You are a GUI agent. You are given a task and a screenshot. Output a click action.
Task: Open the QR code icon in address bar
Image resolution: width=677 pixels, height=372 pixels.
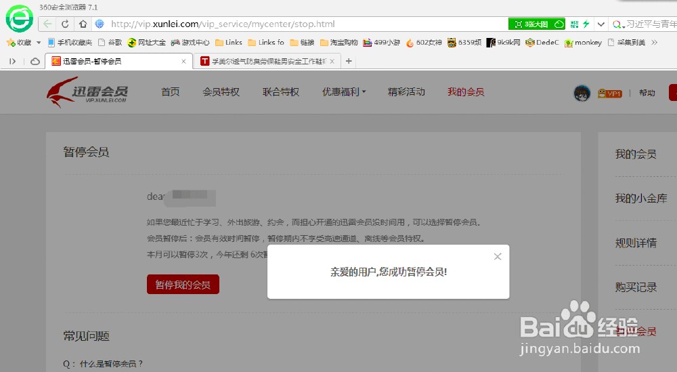coord(574,24)
